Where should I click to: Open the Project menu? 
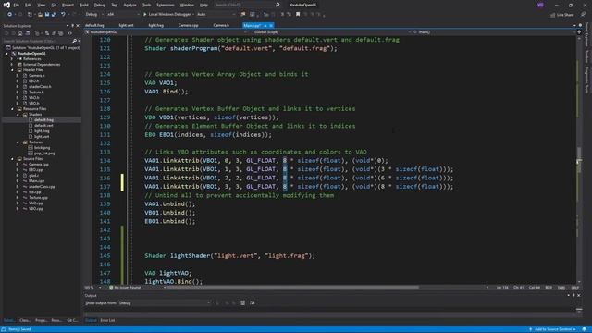[68, 5]
